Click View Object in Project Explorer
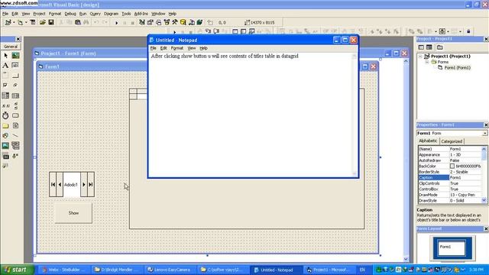Viewport: 489px width, 275px height. point(429,47)
